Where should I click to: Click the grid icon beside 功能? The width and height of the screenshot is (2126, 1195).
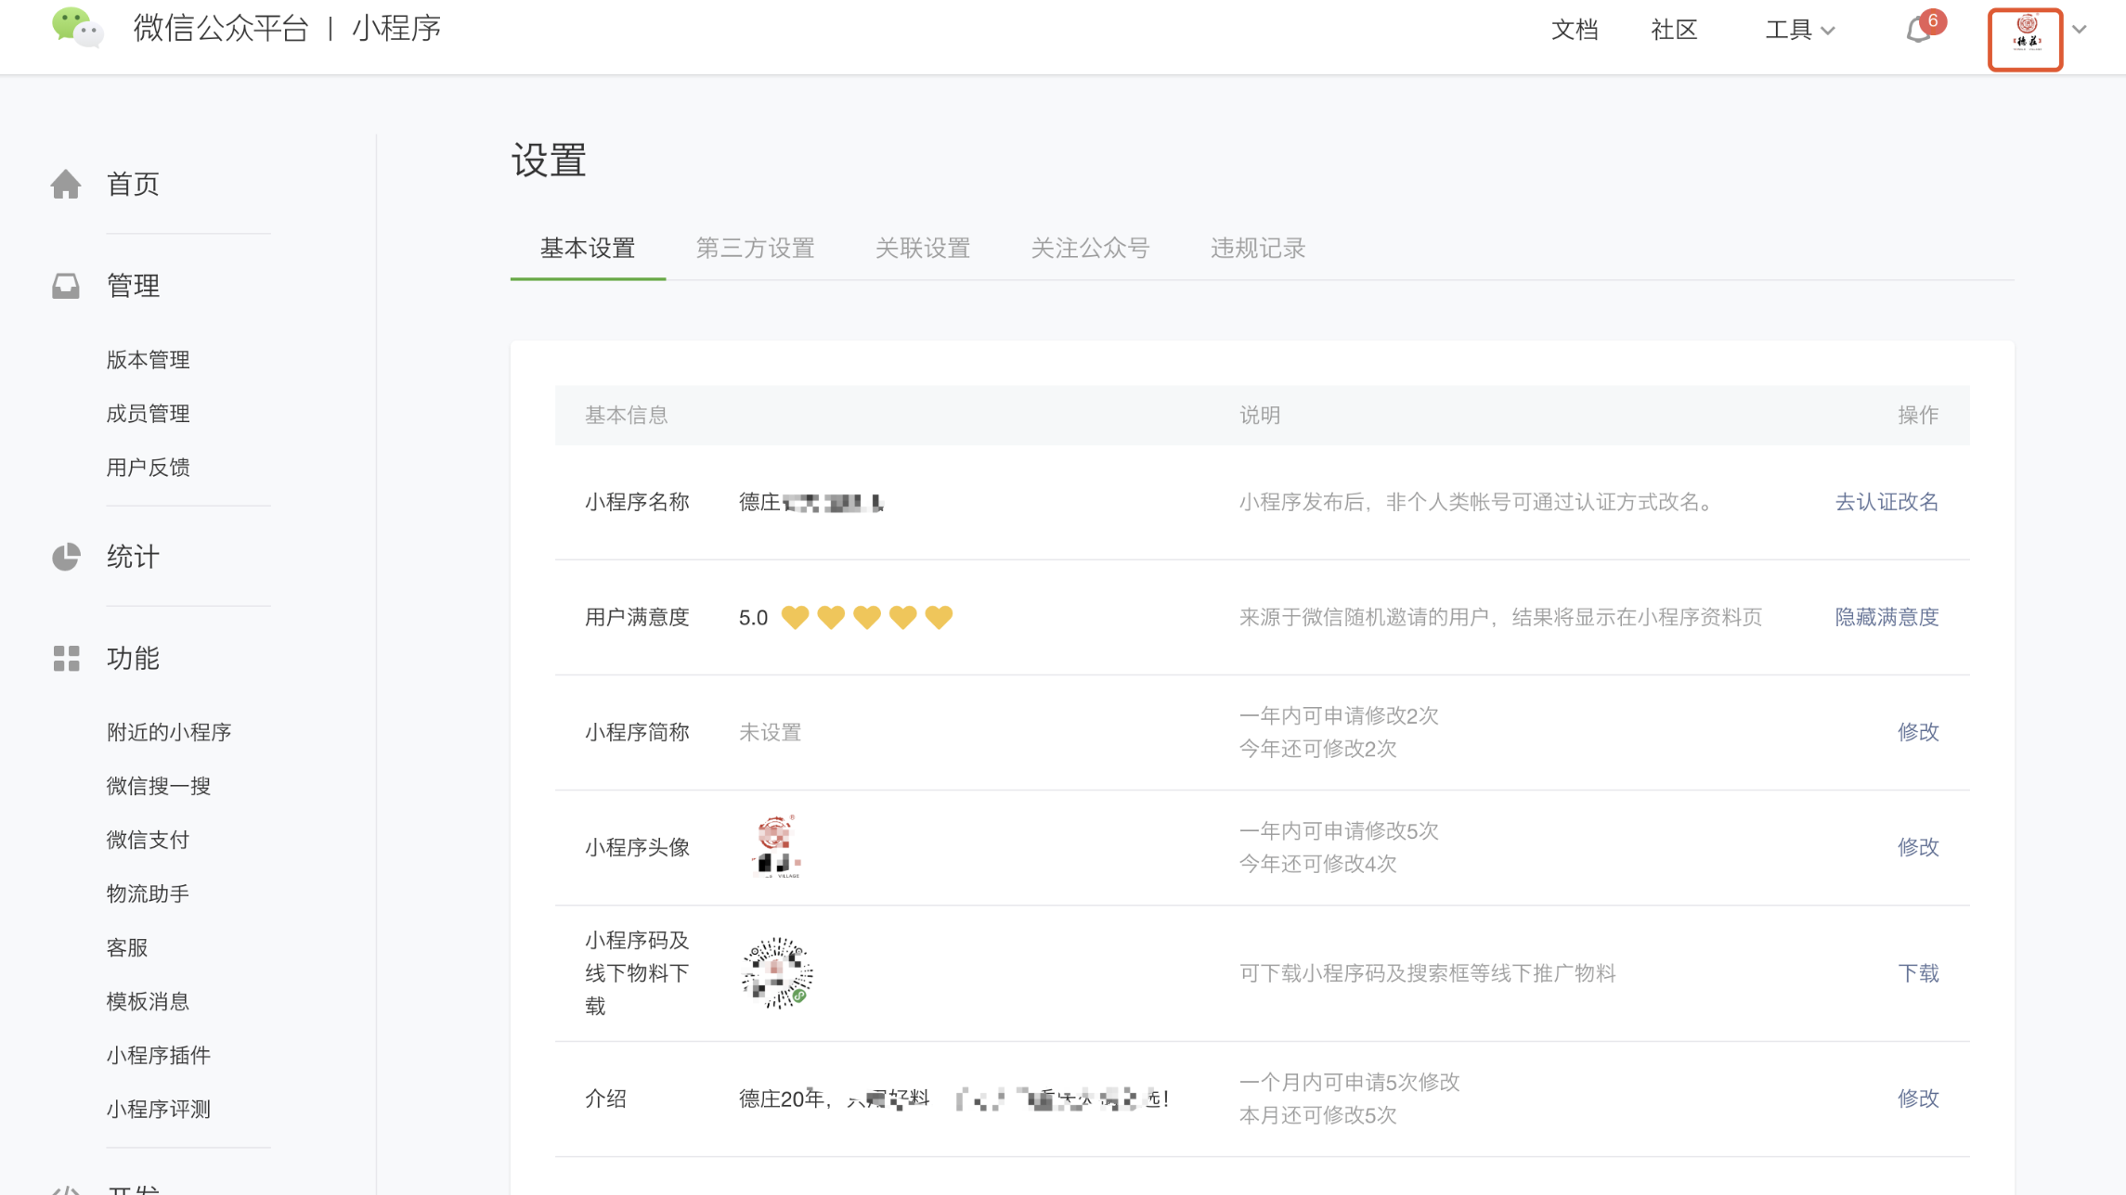point(66,659)
